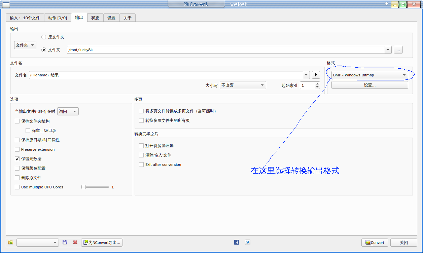Increase the 起始索引 value
423x253 pixels.
pyautogui.click(x=317, y=83)
